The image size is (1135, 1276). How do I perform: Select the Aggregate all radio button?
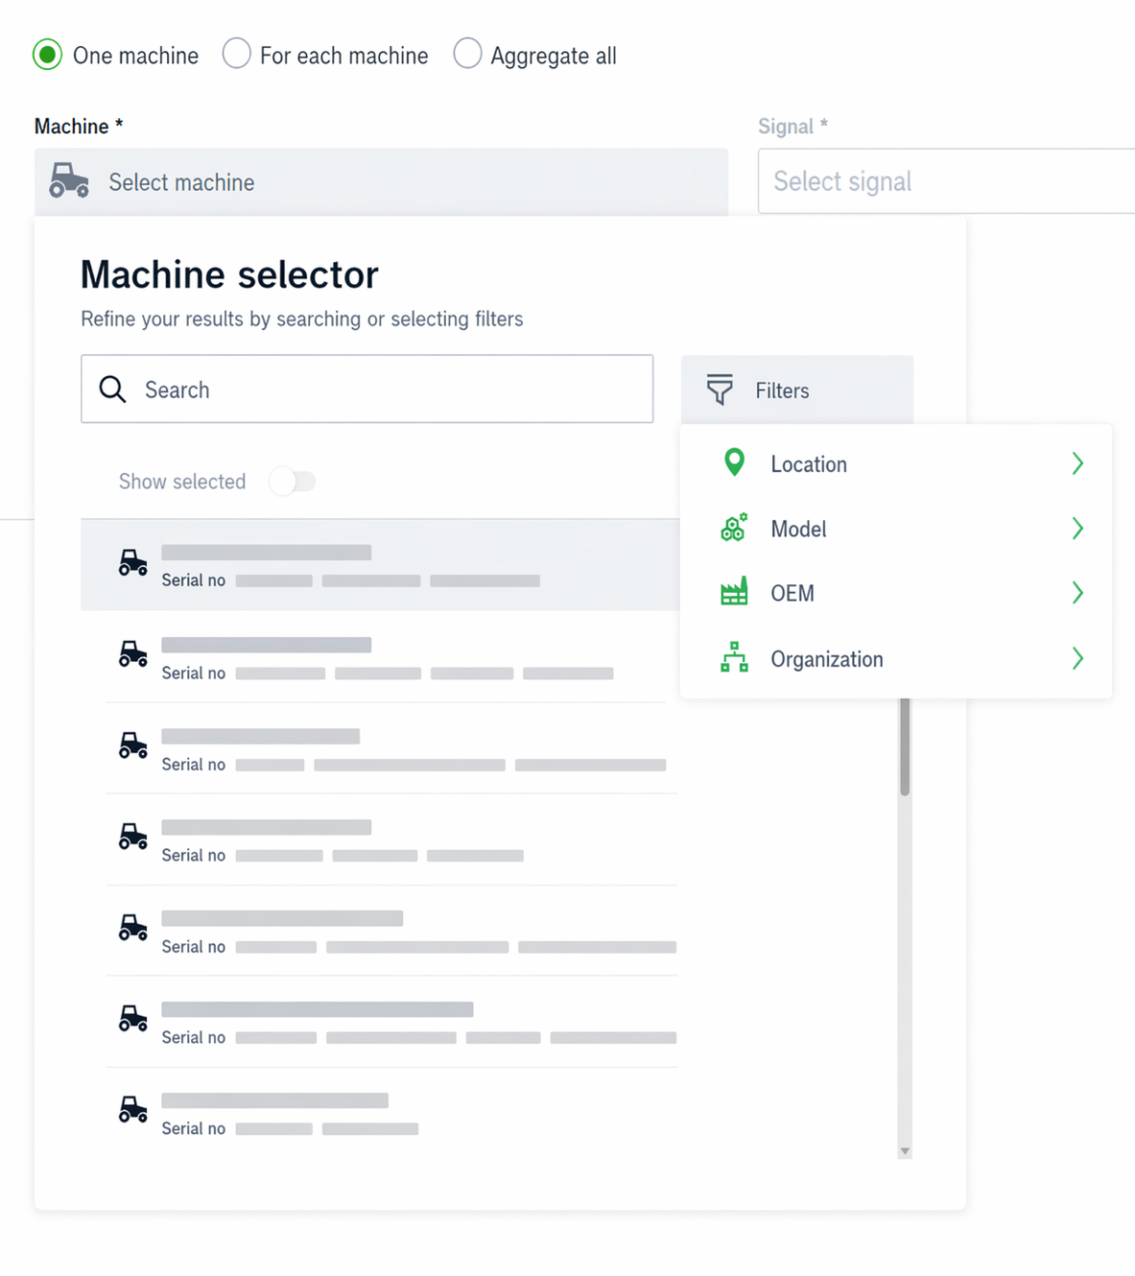[x=467, y=54]
